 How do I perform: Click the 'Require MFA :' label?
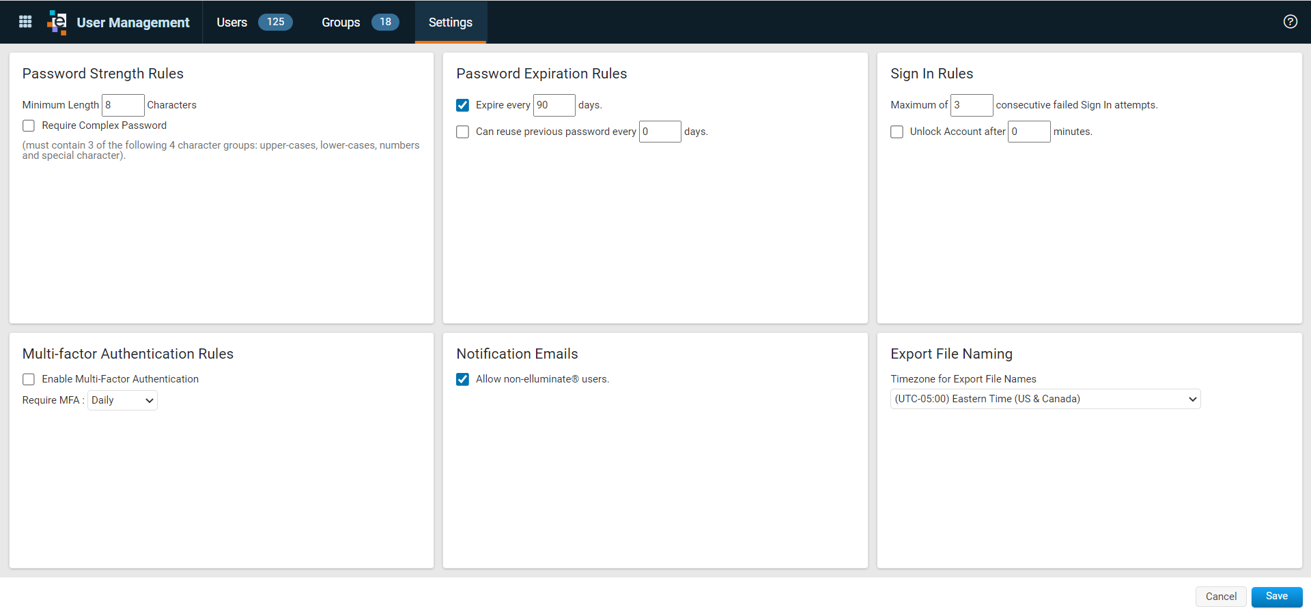point(53,400)
